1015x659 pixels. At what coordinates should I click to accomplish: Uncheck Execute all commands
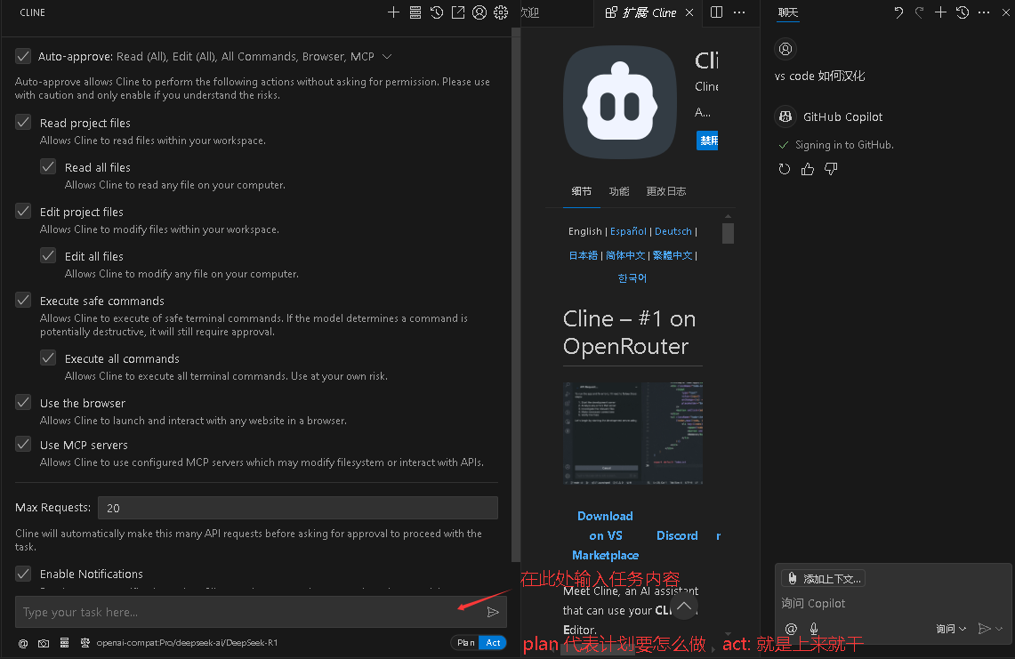click(48, 358)
